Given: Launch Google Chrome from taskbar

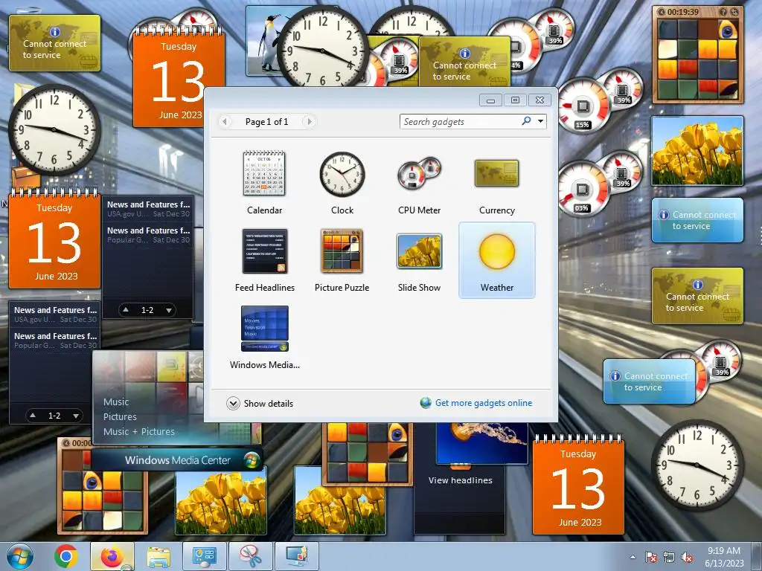Looking at the screenshot, I should click(66, 556).
